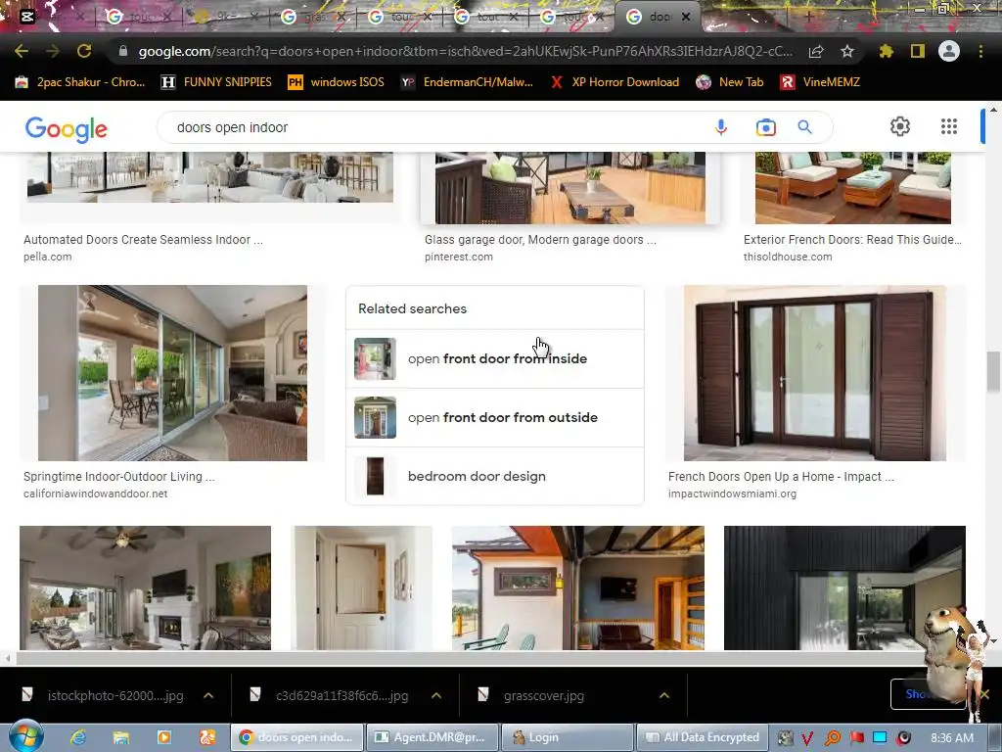This screenshot has width=1002, height=752.
Task: Open the white dutch door image thumbnail
Action: click(x=362, y=588)
